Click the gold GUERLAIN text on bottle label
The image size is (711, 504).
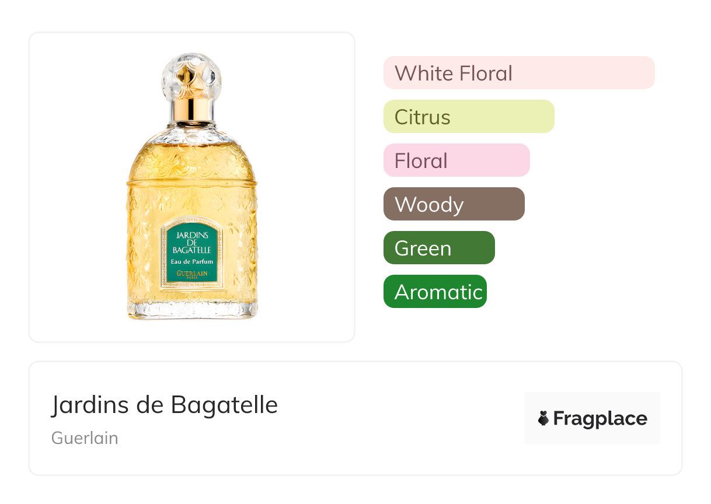click(x=192, y=273)
